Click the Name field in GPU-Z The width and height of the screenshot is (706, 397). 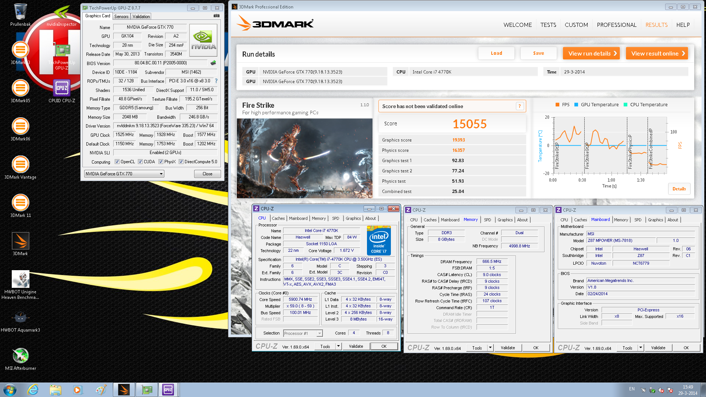coord(150,27)
